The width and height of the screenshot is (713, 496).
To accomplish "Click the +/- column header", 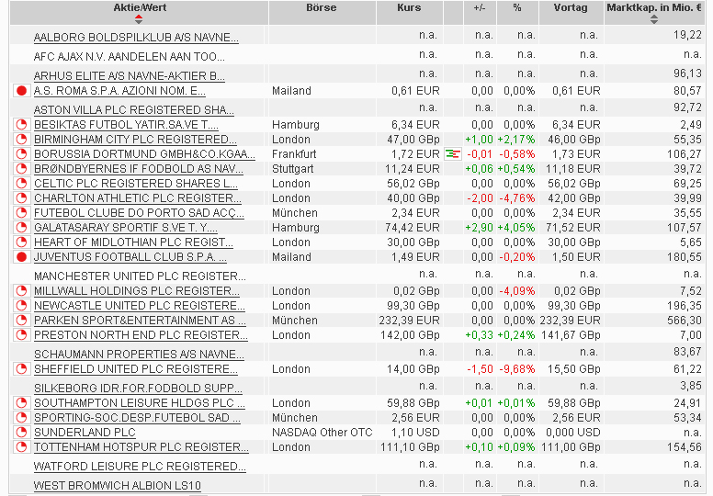I will 480,7.
